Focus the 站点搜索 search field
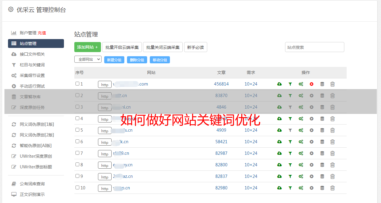The image size is (381, 203). (314, 47)
